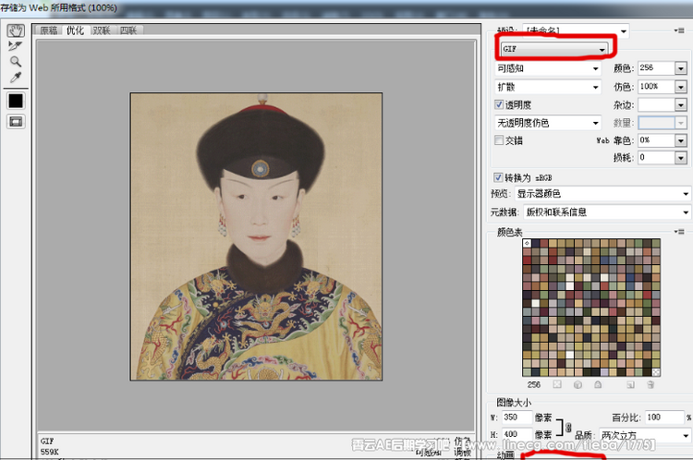693x460 pixels.
Task: Click the web-safe shift cube icon
Action: (x=577, y=384)
